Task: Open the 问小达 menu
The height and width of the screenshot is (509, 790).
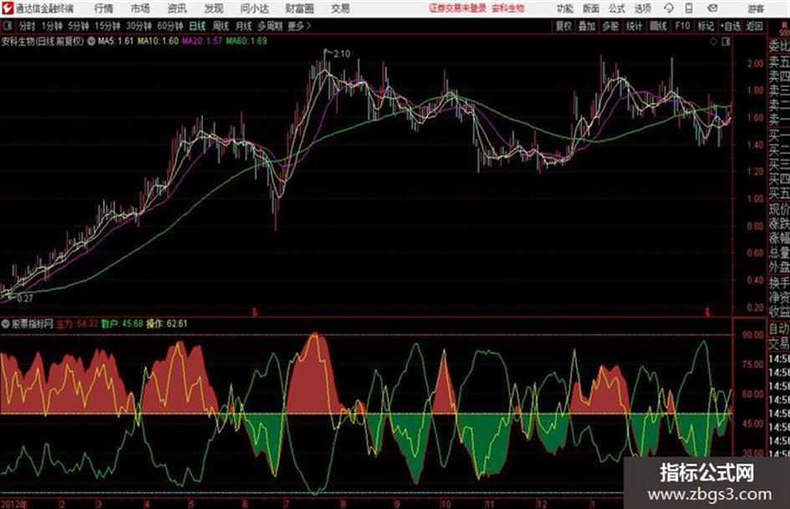Action: (x=254, y=8)
